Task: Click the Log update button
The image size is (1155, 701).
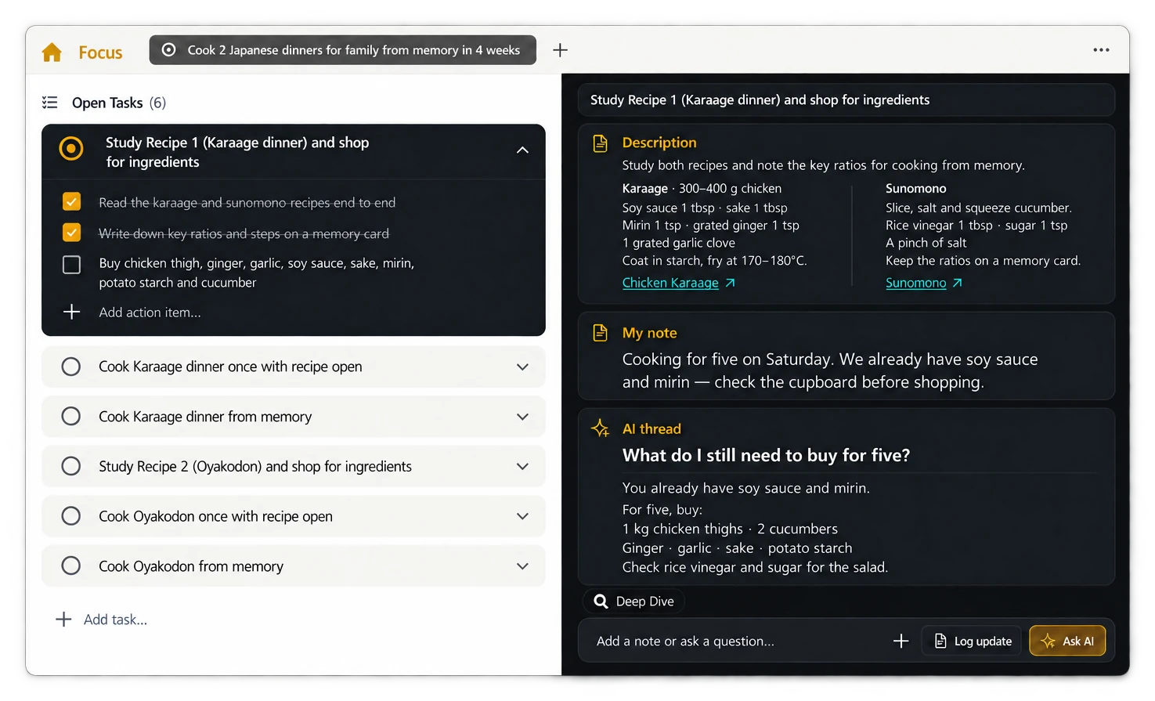Action: (973, 641)
